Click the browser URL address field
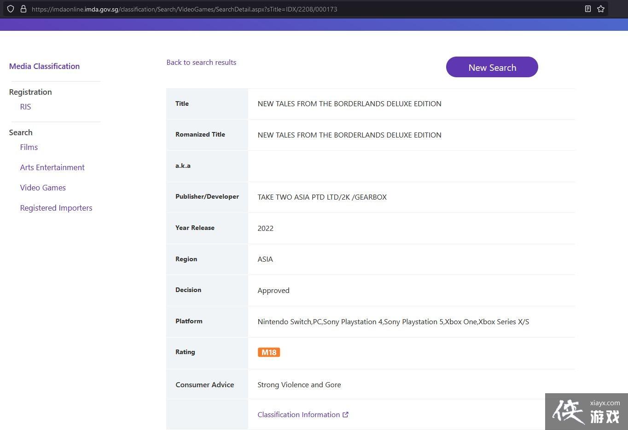628x430 pixels. tap(184, 9)
